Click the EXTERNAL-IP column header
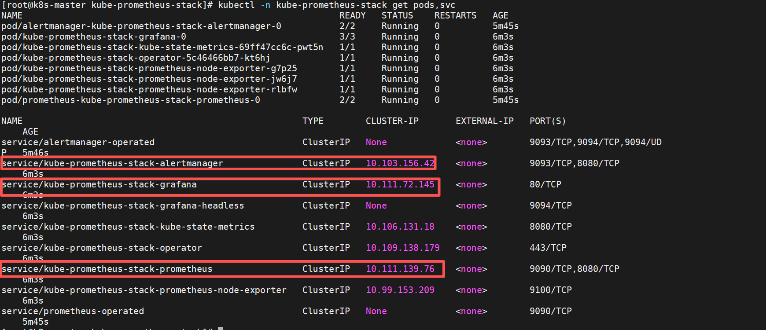Viewport: 766px width, 330px height. point(485,121)
